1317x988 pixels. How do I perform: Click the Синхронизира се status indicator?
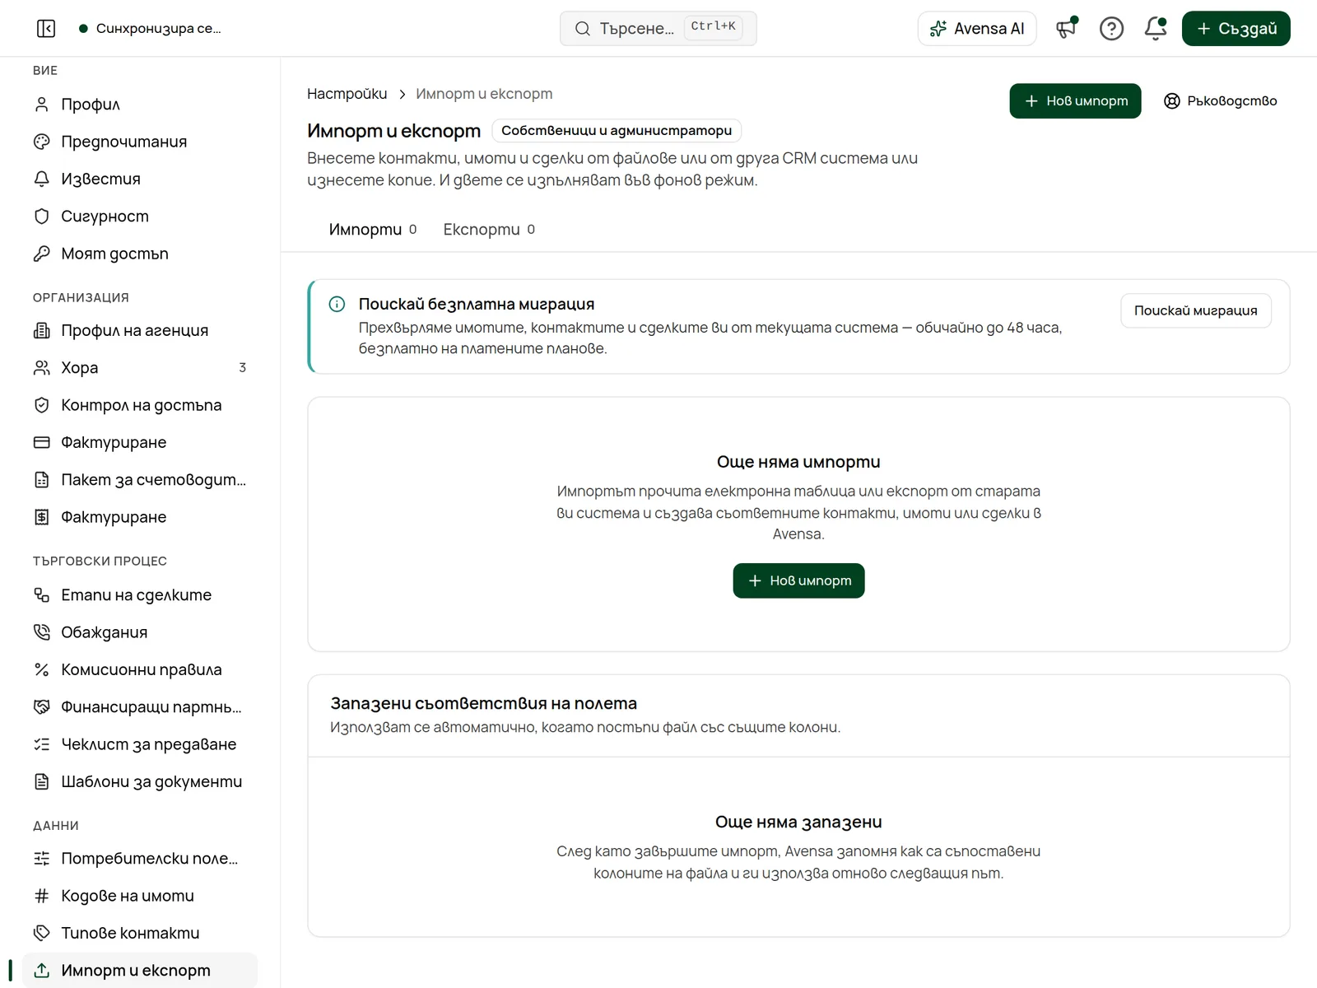tap(150, 29)
